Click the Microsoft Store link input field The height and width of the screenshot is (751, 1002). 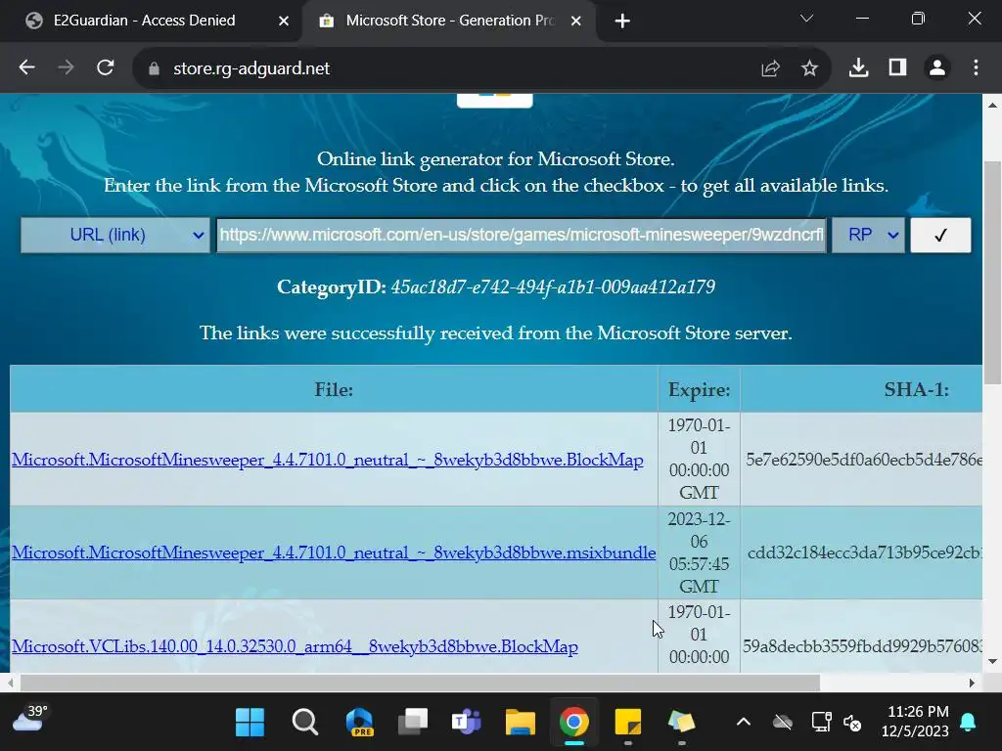point(522,235)
